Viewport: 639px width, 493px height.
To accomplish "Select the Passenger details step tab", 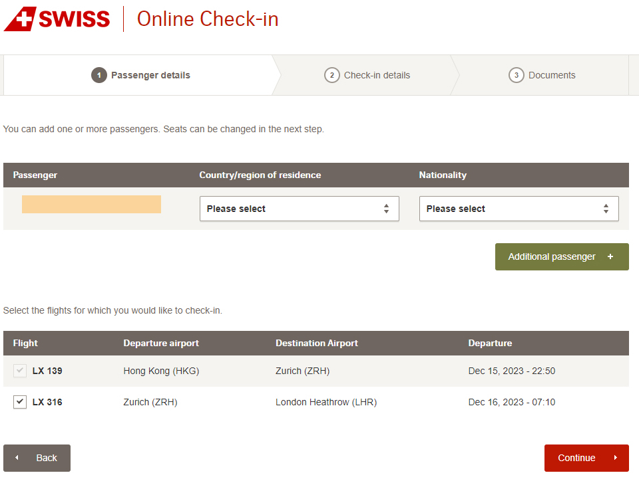I will tap(150, 75).
